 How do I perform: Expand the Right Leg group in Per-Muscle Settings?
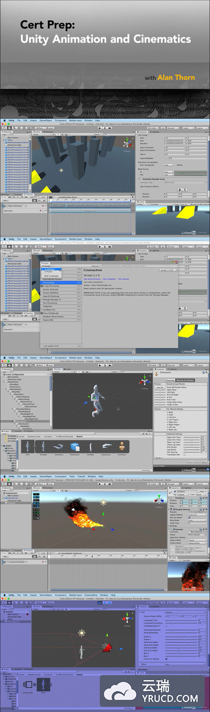tap(167, 429)
